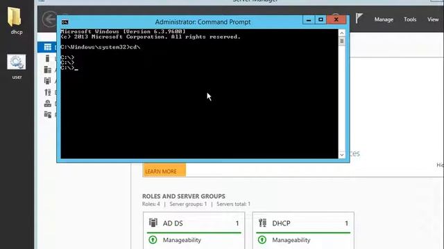Open Server Manager notifications flag
This screenshot has height=249, width=444.
(x=359, y=19)
